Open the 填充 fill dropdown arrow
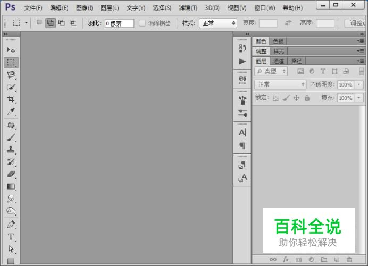This screenshot has height=266, width=368. pyautogui.click(x=359, y=98)
